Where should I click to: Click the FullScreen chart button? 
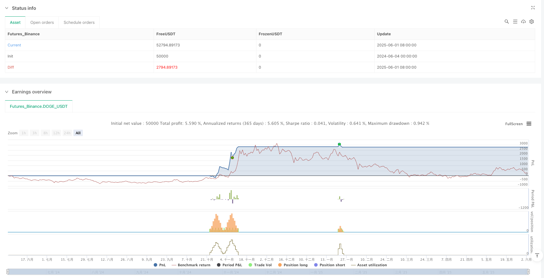514,124
